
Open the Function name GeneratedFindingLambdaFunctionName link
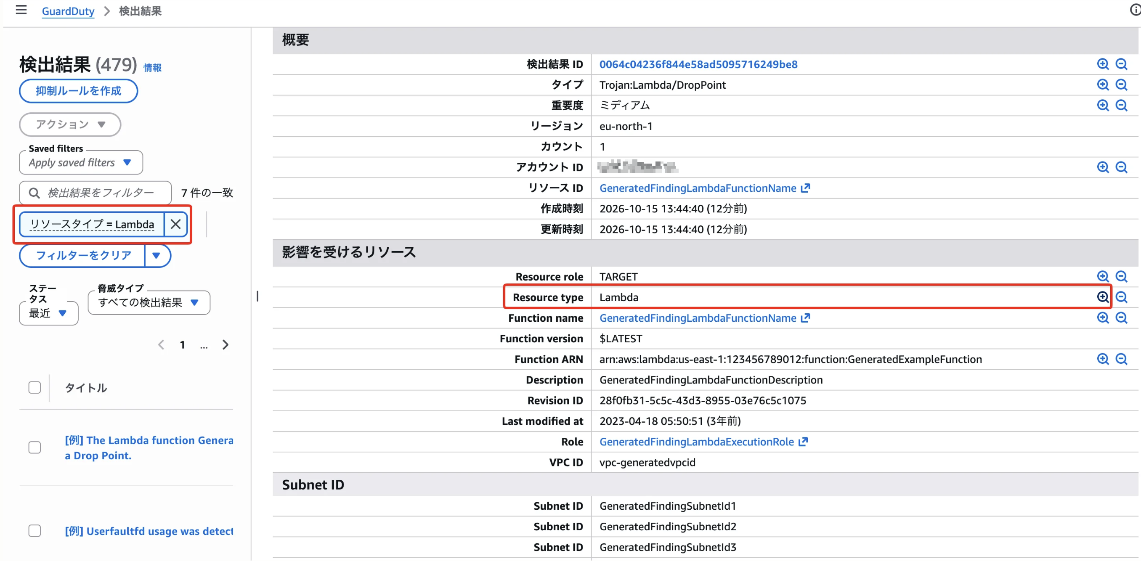(704, 318)
